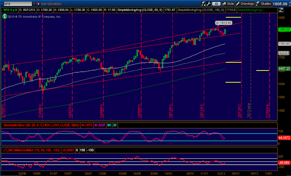Open the D timeframe selector
Image resolution: width=291 pixels, height=176 pixels.
pyautogui.click(x=216, y=4)
